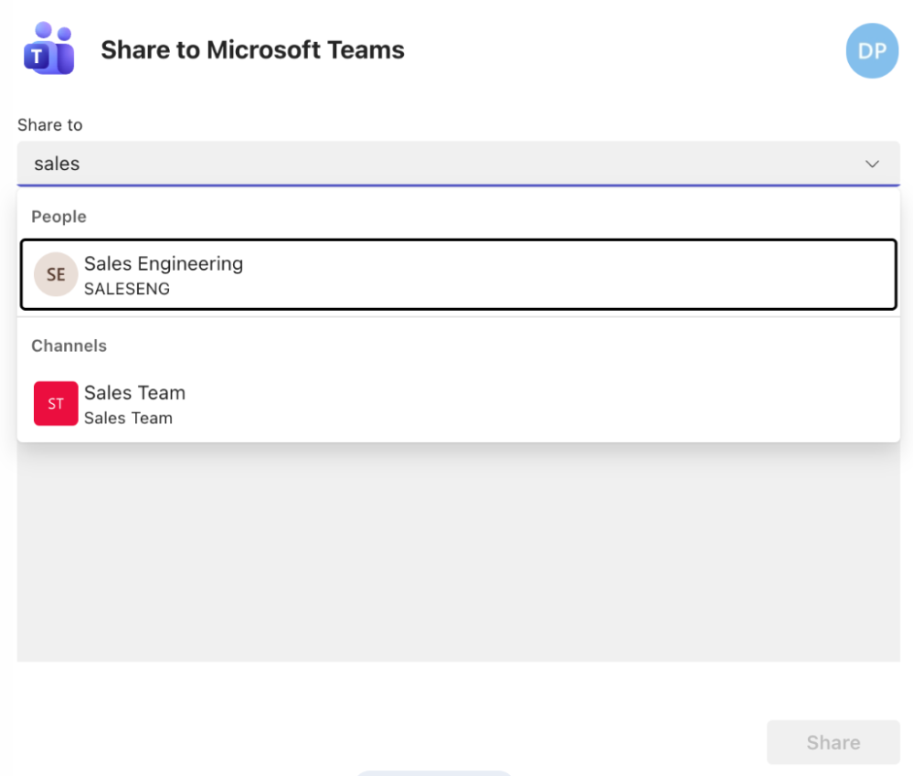913x776 pixels.
Task: Click the People section header
Action: pyautogui.click(x=58, y=217)
